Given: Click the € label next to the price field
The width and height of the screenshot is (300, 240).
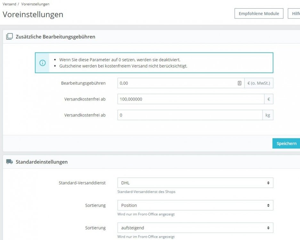Looking at the screenshot, I should [x=269, y=99].
